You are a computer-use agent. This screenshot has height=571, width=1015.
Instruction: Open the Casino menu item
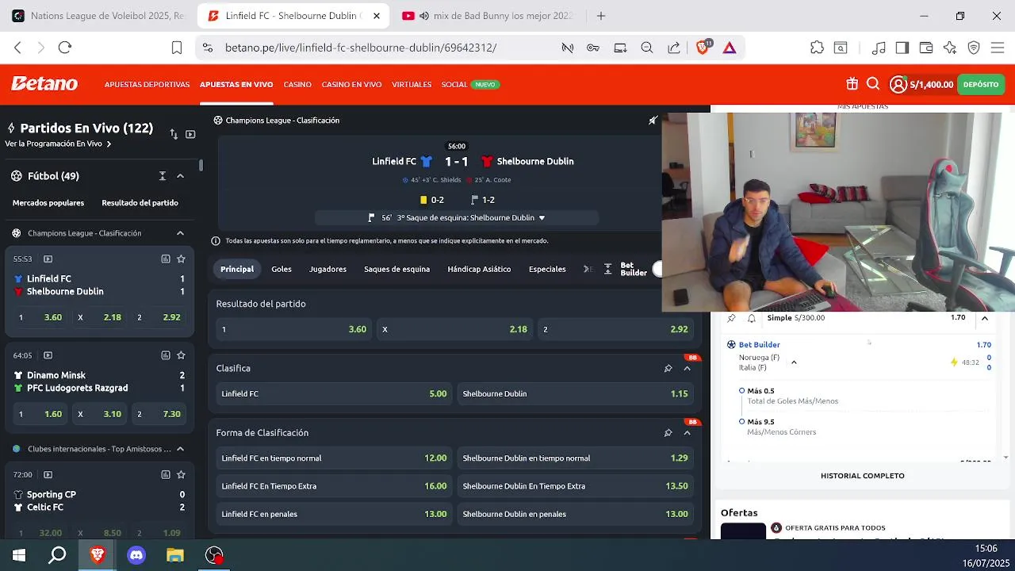(x=297, y=84)
